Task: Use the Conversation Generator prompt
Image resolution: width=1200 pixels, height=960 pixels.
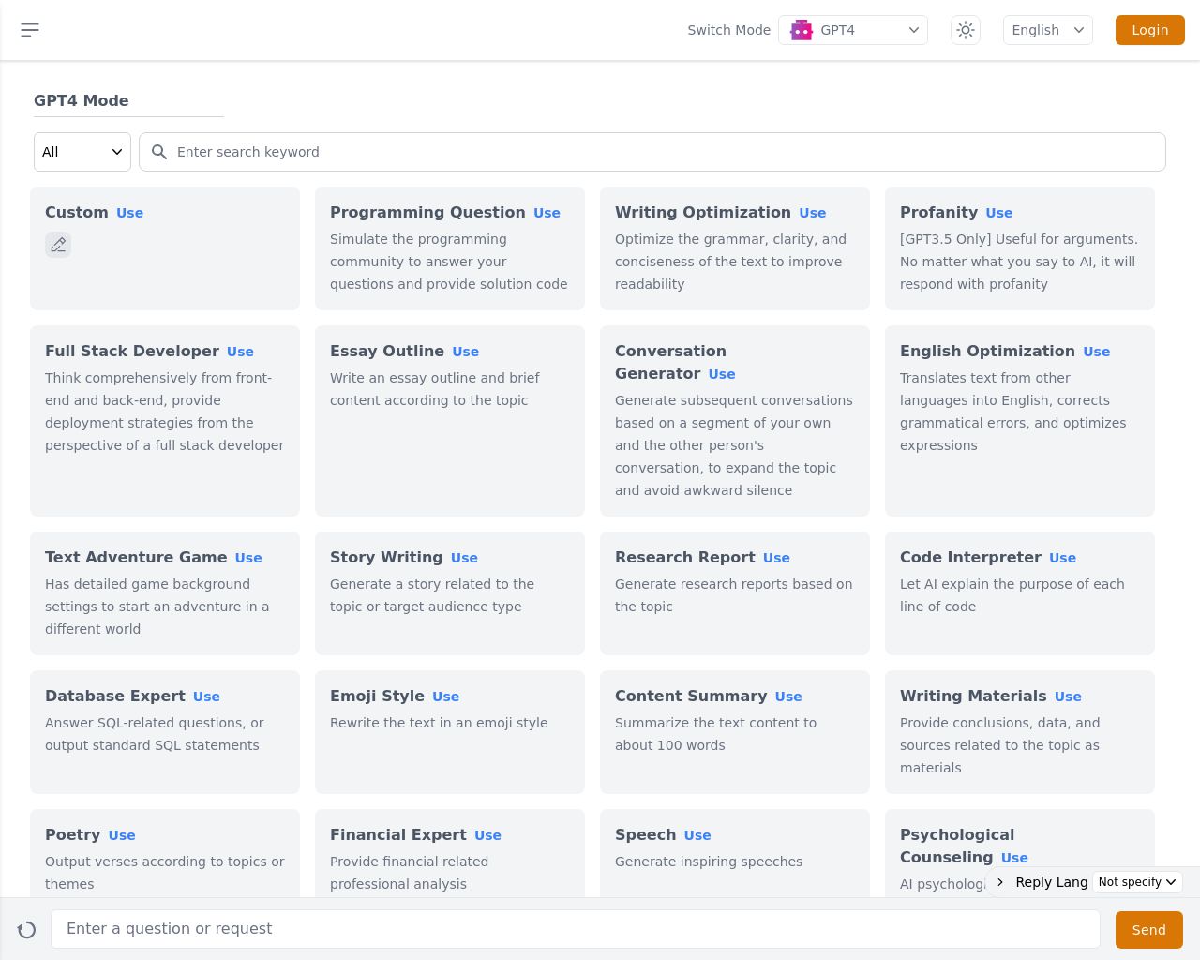Action: point(722,374)
